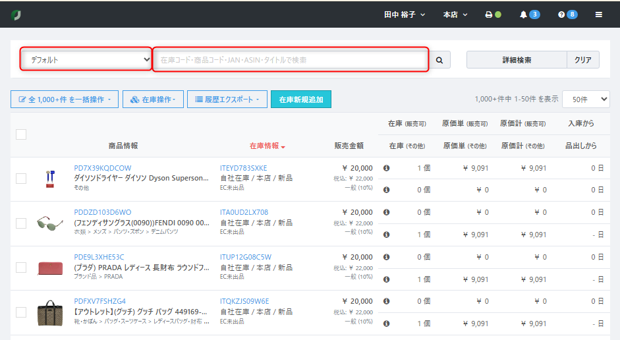620x340 pixels.
Task: Click the 原価単 (販売可) column header
Action: (465, 124)
